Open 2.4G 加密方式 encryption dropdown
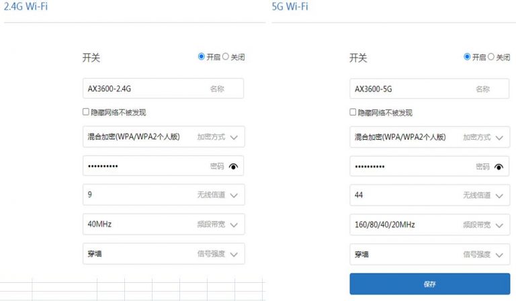 [x=233, y=137]
